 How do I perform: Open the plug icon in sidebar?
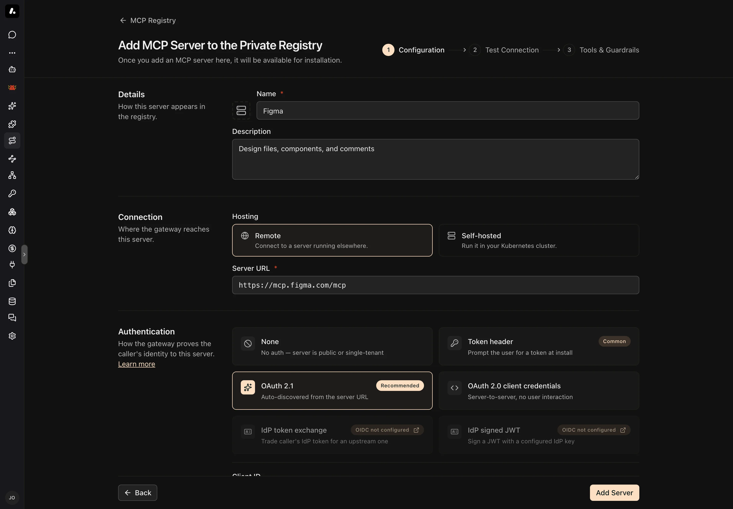coord(12,265)
